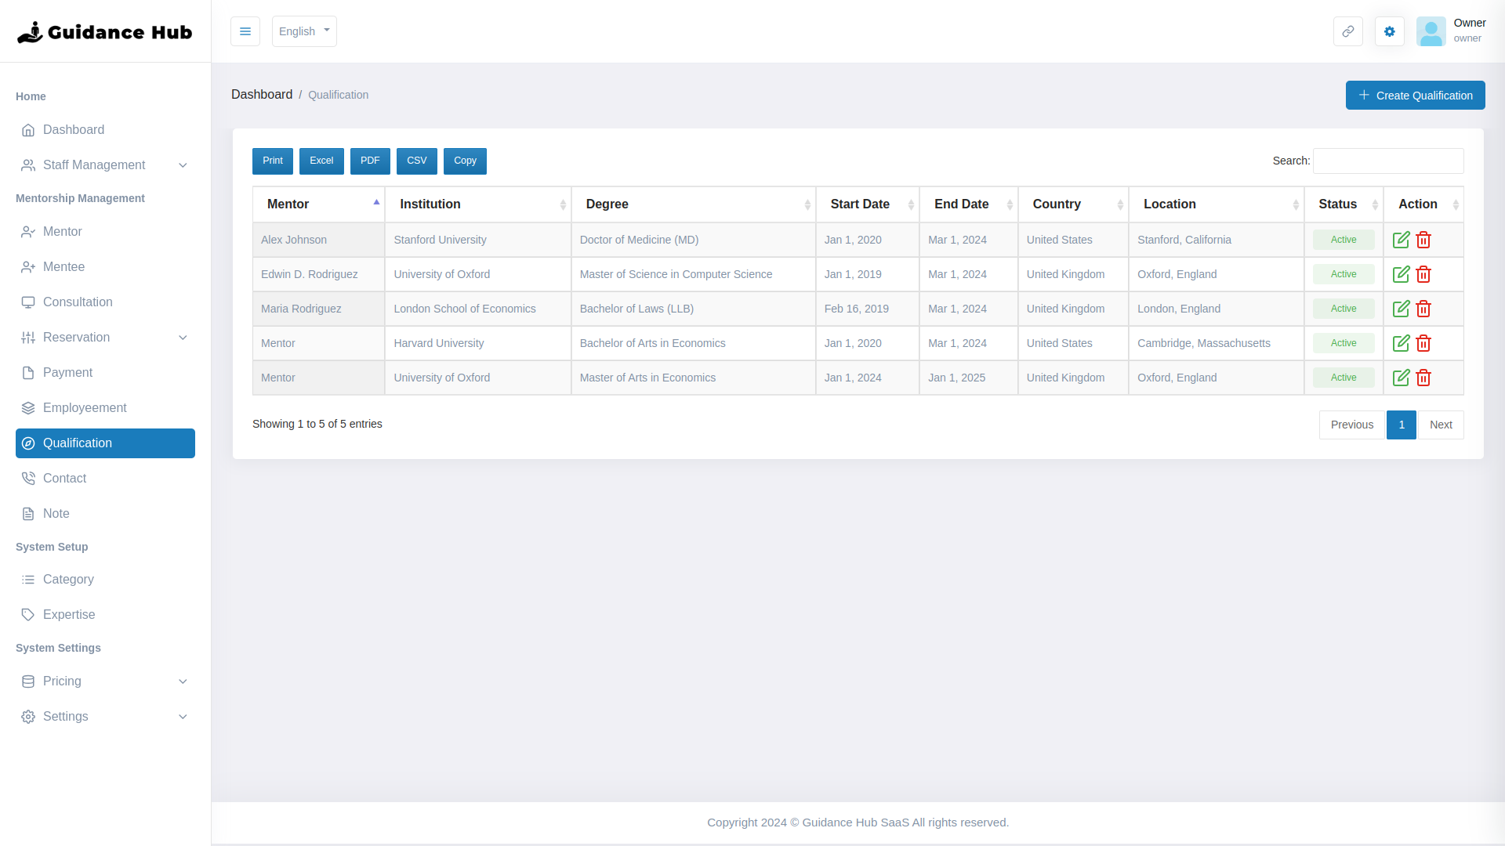Click the Create Qualification button
Image resolution: width=1505 pixels, height=846 pixels.
click(1415, 95)
